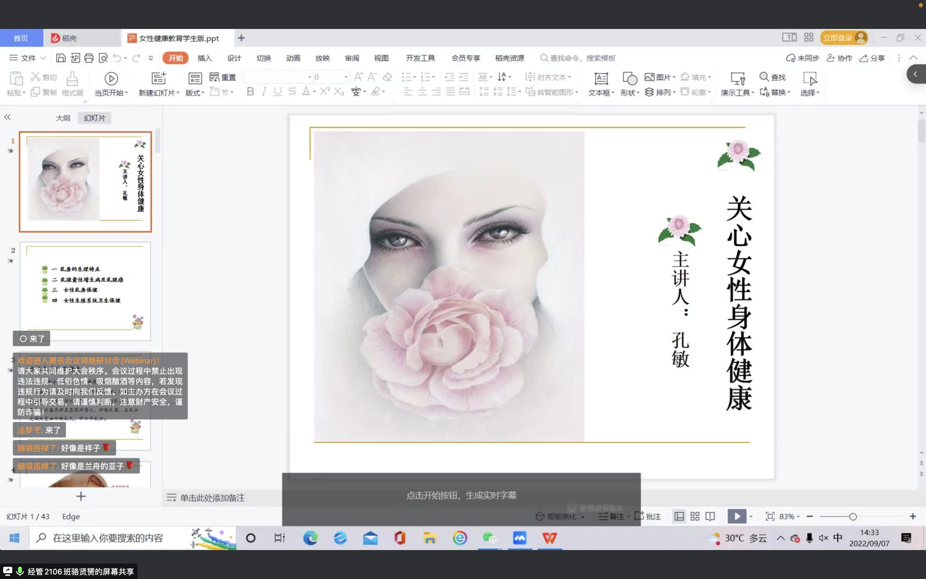
Task: Open WeChat from the taskbar
Action: pos(490,538)
